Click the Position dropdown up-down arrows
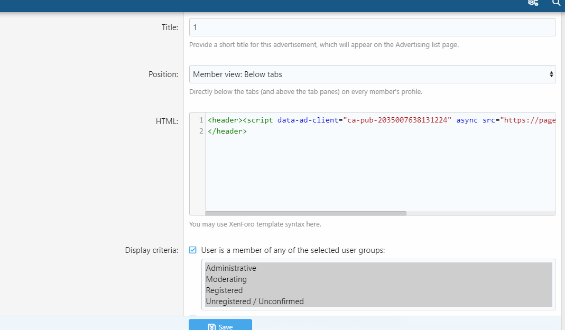 (x=551, y=74)
